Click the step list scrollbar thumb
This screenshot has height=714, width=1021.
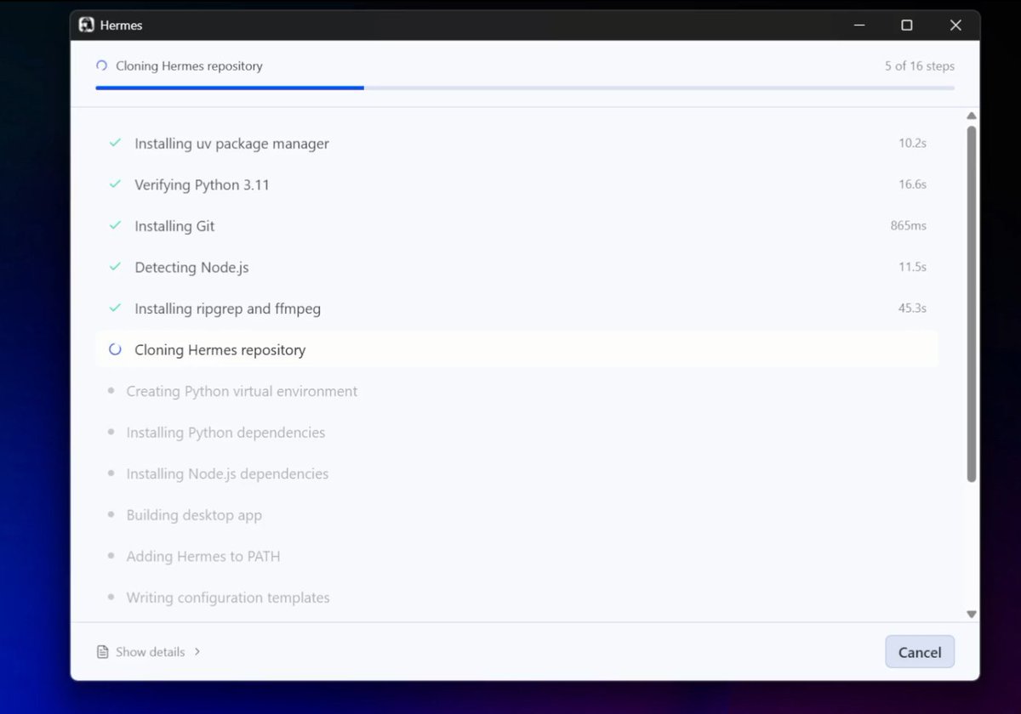point(972,304)
